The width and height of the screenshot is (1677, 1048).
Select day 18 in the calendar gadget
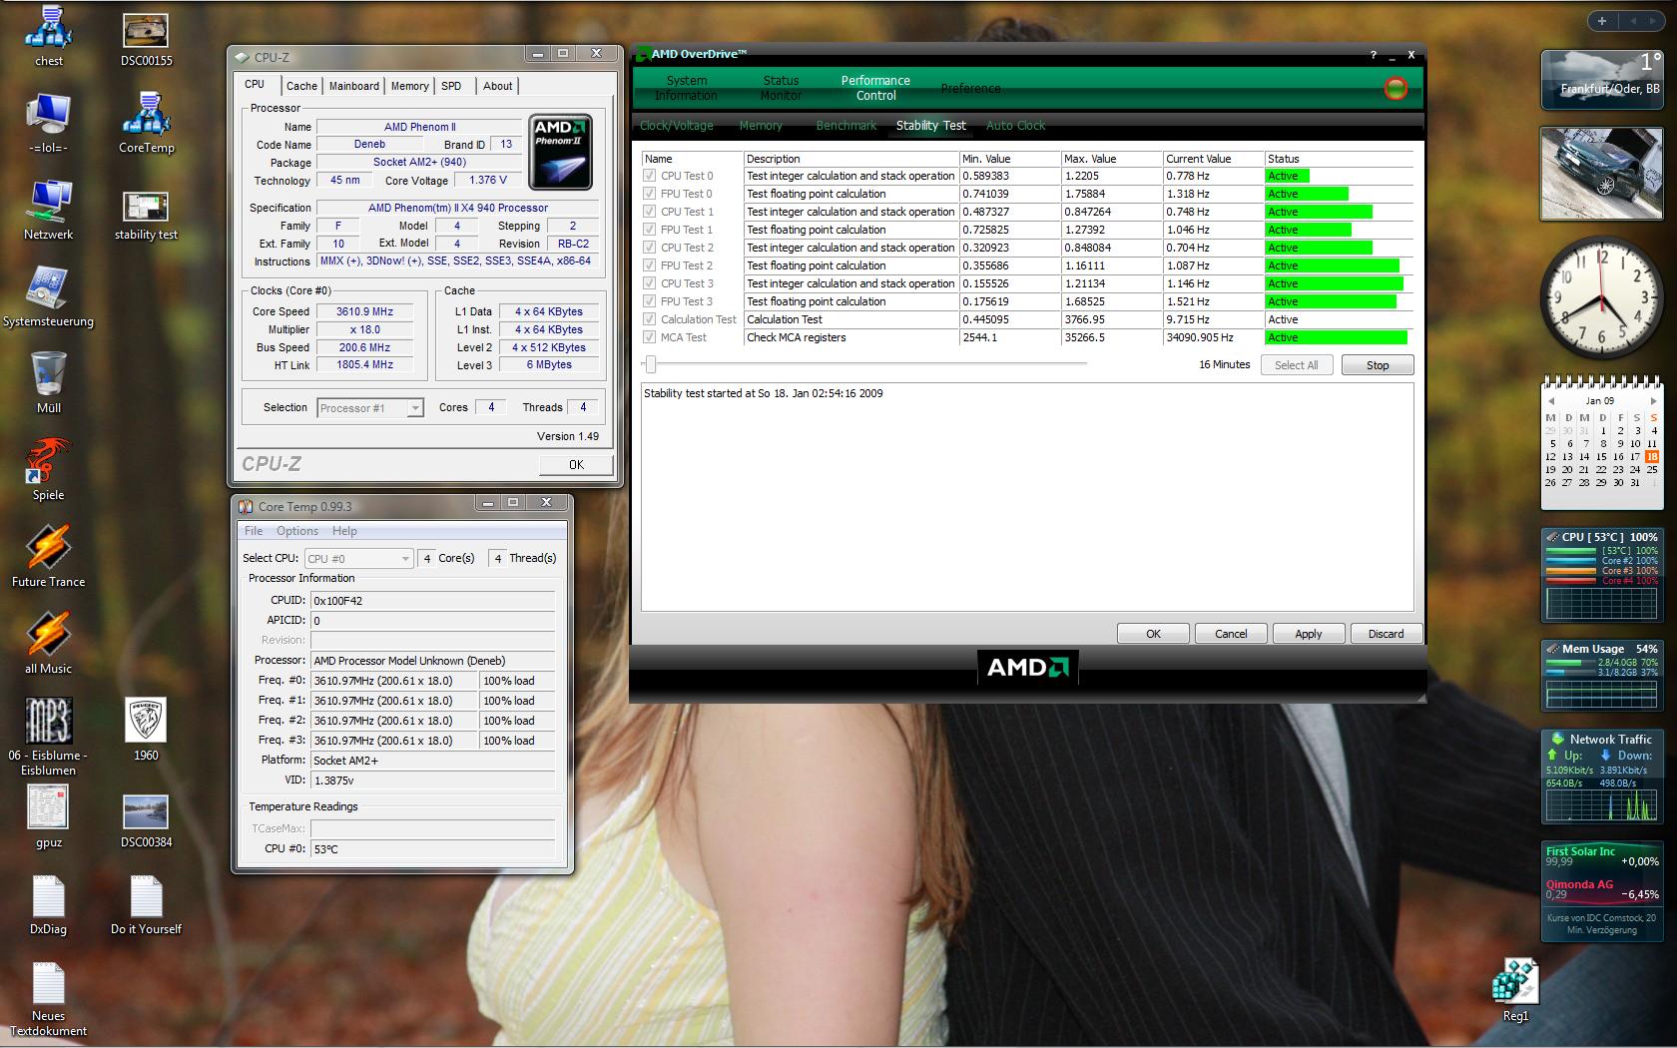(1652, 456)
